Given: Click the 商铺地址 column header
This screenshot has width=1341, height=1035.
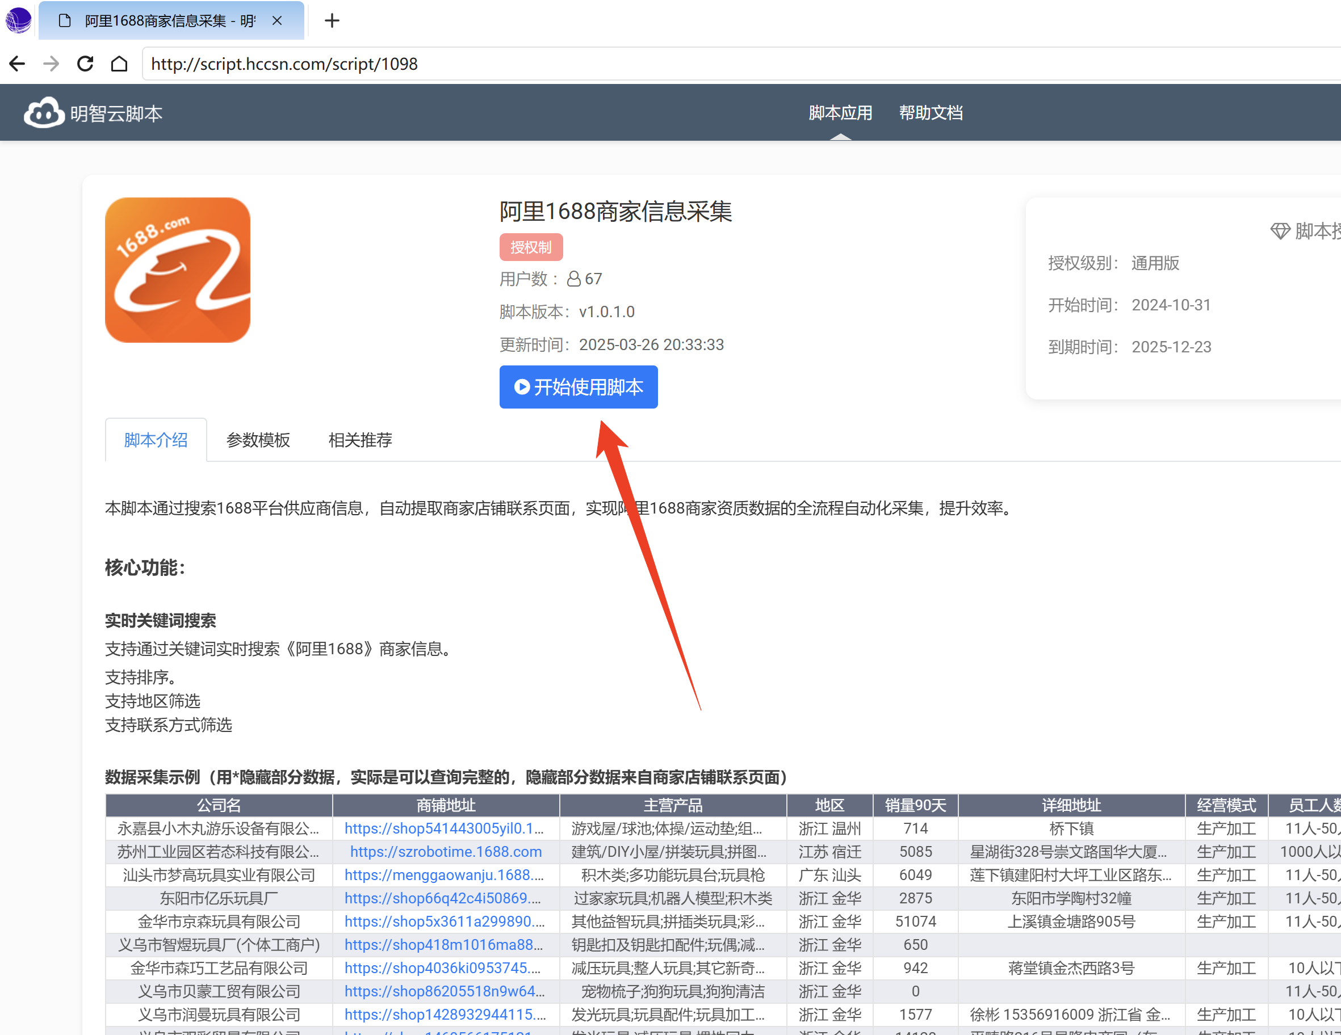Looking at the screenshot, I should coord(446,805).
